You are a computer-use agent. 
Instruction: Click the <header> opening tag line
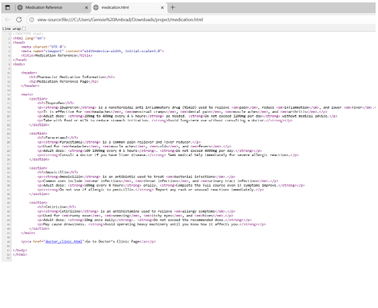(29, 73)
